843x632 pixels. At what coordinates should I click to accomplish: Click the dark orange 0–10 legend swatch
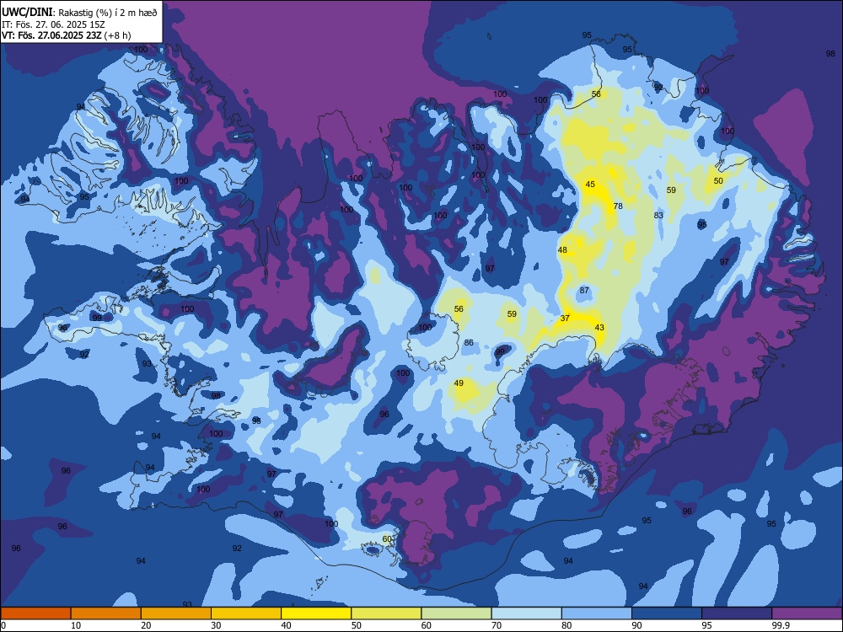click(x=35, y=613)
